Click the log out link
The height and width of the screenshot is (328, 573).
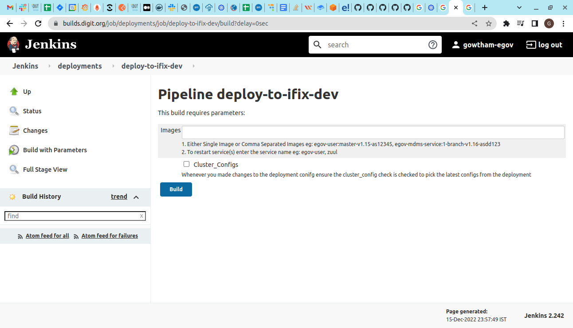(544, 45)
